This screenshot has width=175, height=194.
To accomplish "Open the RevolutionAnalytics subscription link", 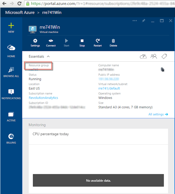I will pos(43,98).
